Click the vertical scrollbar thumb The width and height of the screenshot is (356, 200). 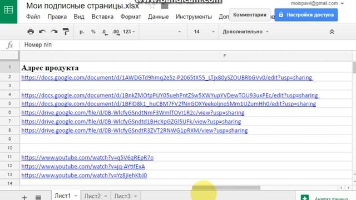(354, 67)
